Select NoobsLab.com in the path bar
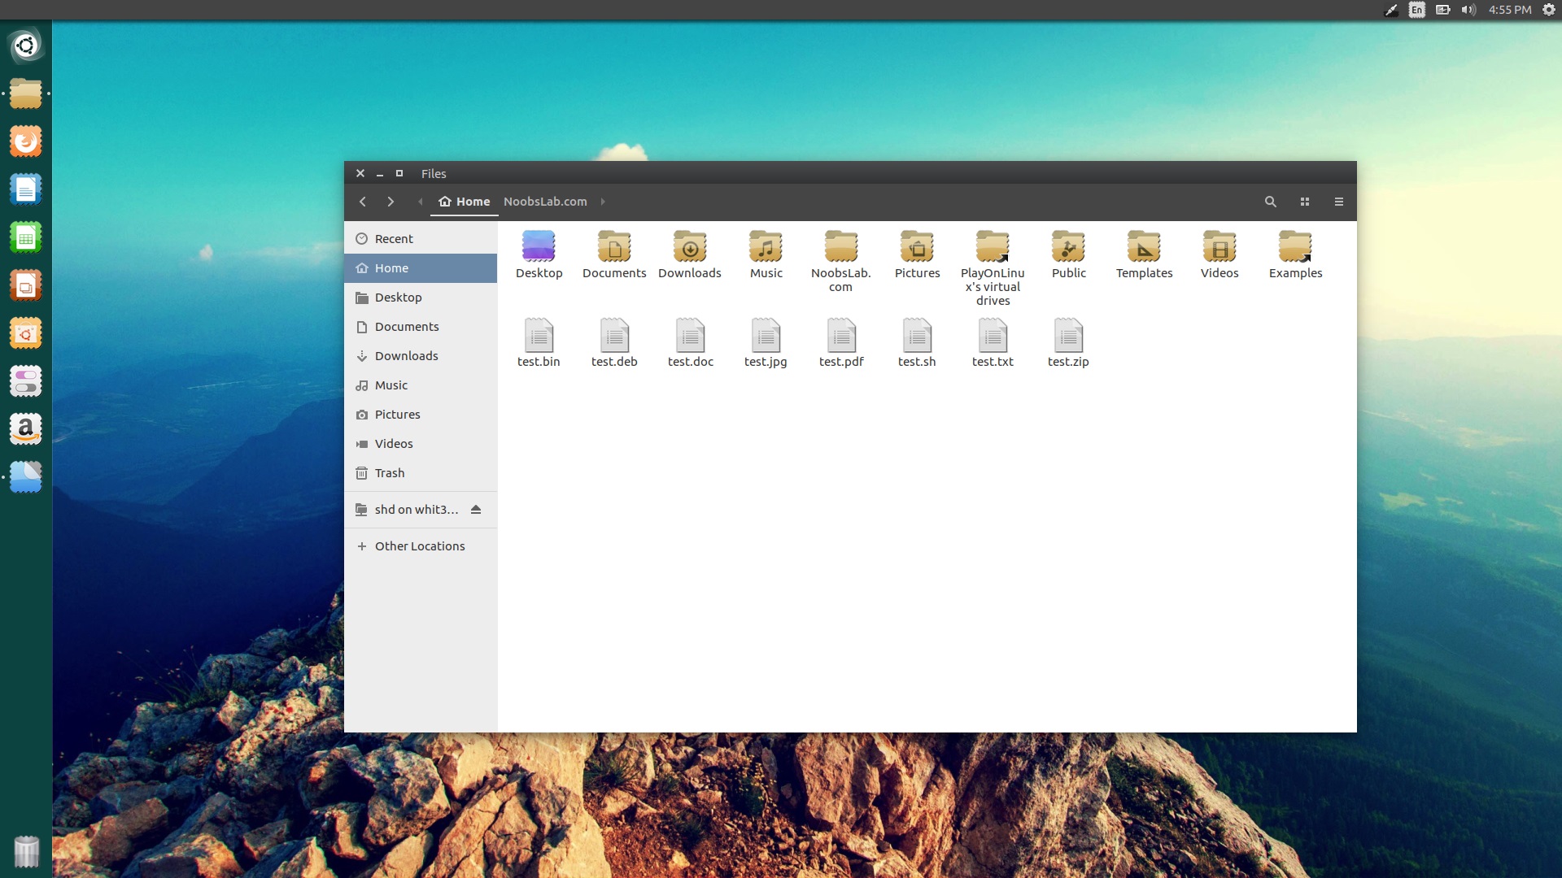This screenshot has height=878, width=1562. [x=545, y=202]
